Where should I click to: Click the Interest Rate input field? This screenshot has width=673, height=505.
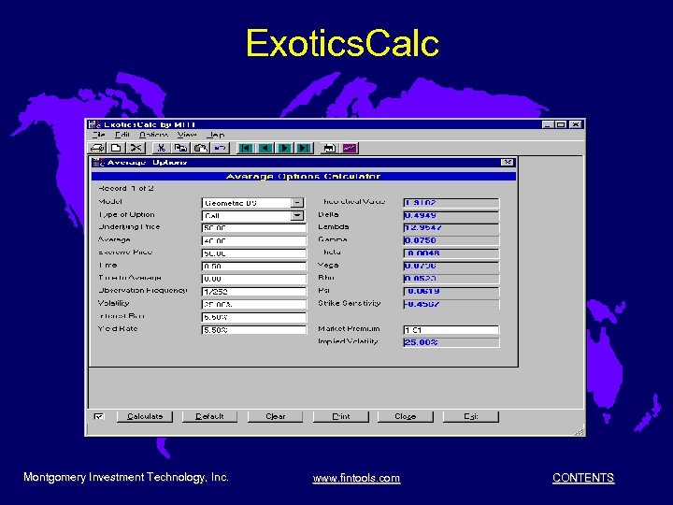click(254, 317)
